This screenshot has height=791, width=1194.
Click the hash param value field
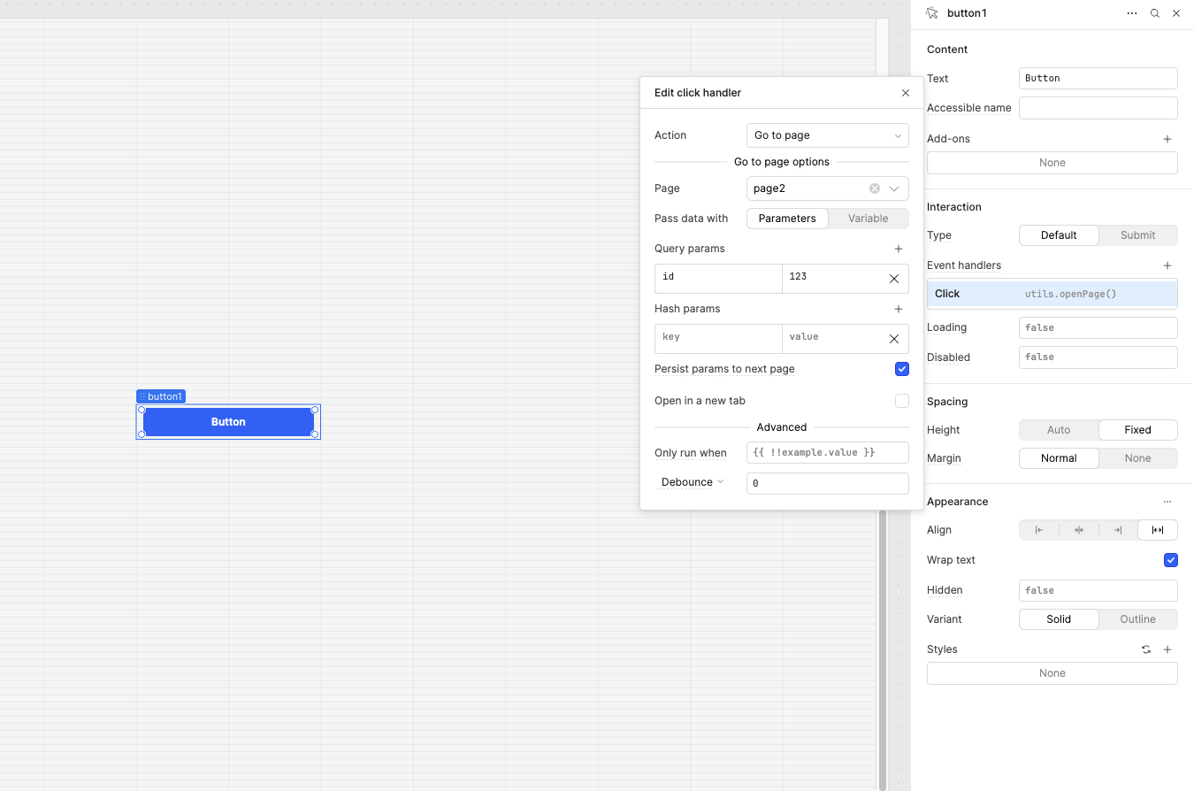(831, 339)
